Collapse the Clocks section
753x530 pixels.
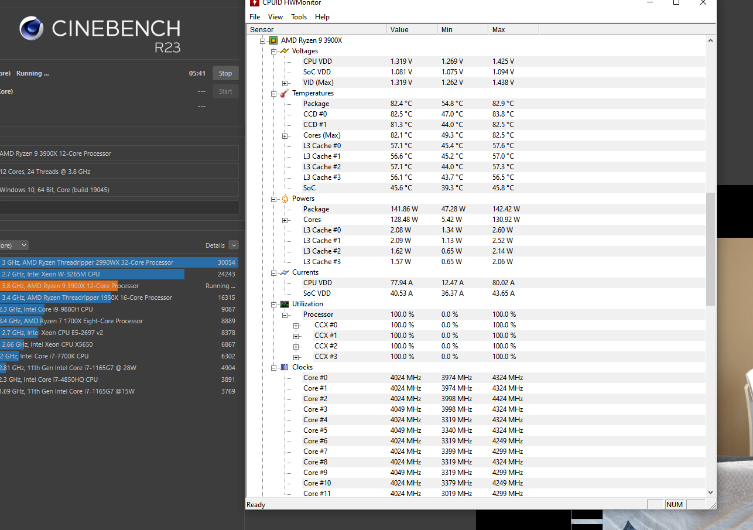pos(273,368)
